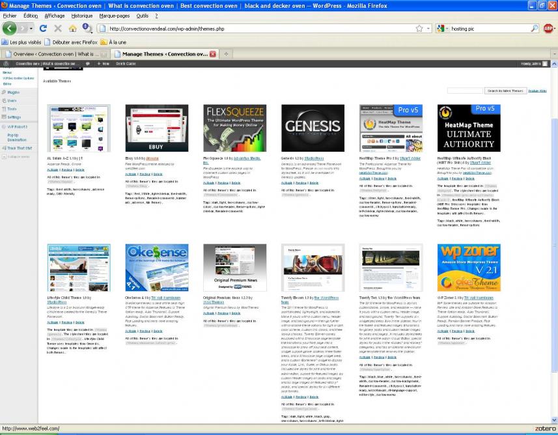Close the Manage Themes tab
This screenshot has height=435, width=558.
[213, 54]
